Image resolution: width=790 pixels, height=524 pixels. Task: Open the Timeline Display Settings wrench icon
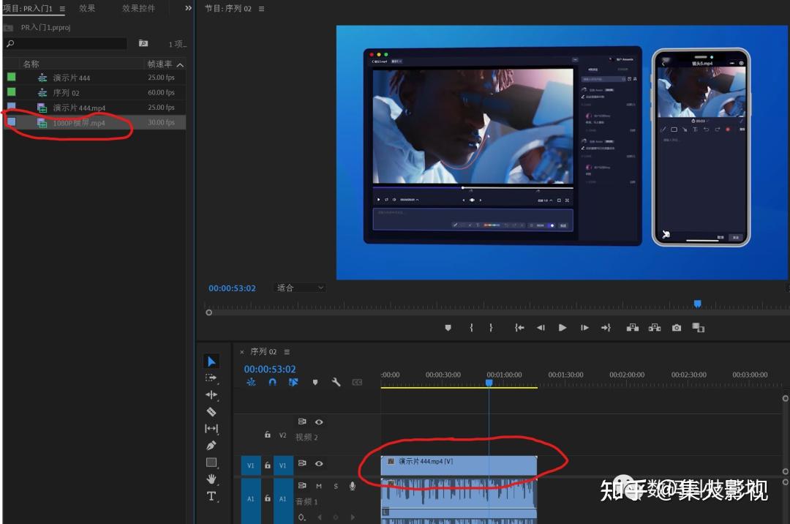(336, 382)
